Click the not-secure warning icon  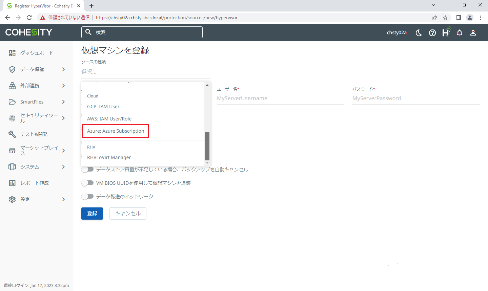click(x=43, y=18)
